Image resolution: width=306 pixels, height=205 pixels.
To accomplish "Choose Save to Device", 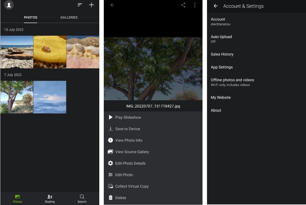I will [127, 129].
